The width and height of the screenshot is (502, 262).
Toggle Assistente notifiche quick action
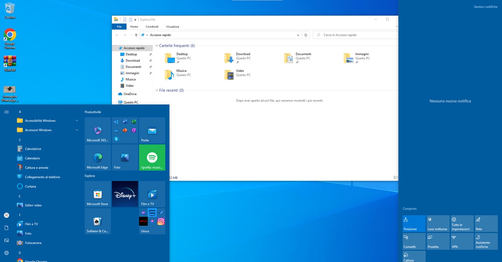coord(486,241)
